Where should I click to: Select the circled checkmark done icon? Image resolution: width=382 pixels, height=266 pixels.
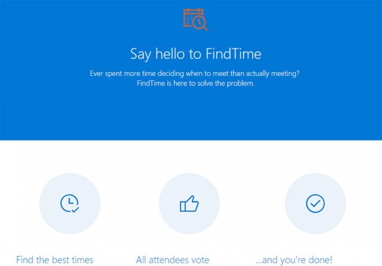pos(315,204)
